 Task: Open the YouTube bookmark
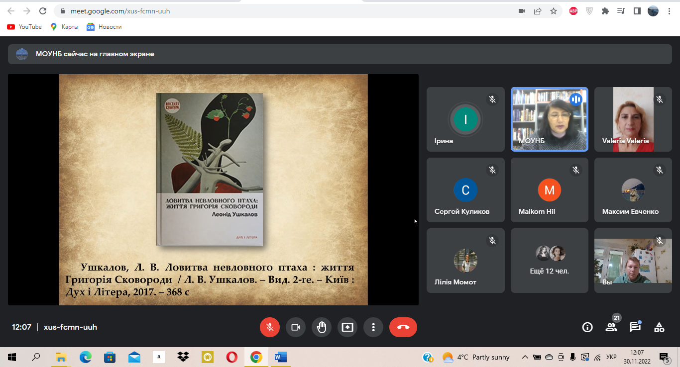[x=24, y=27]
